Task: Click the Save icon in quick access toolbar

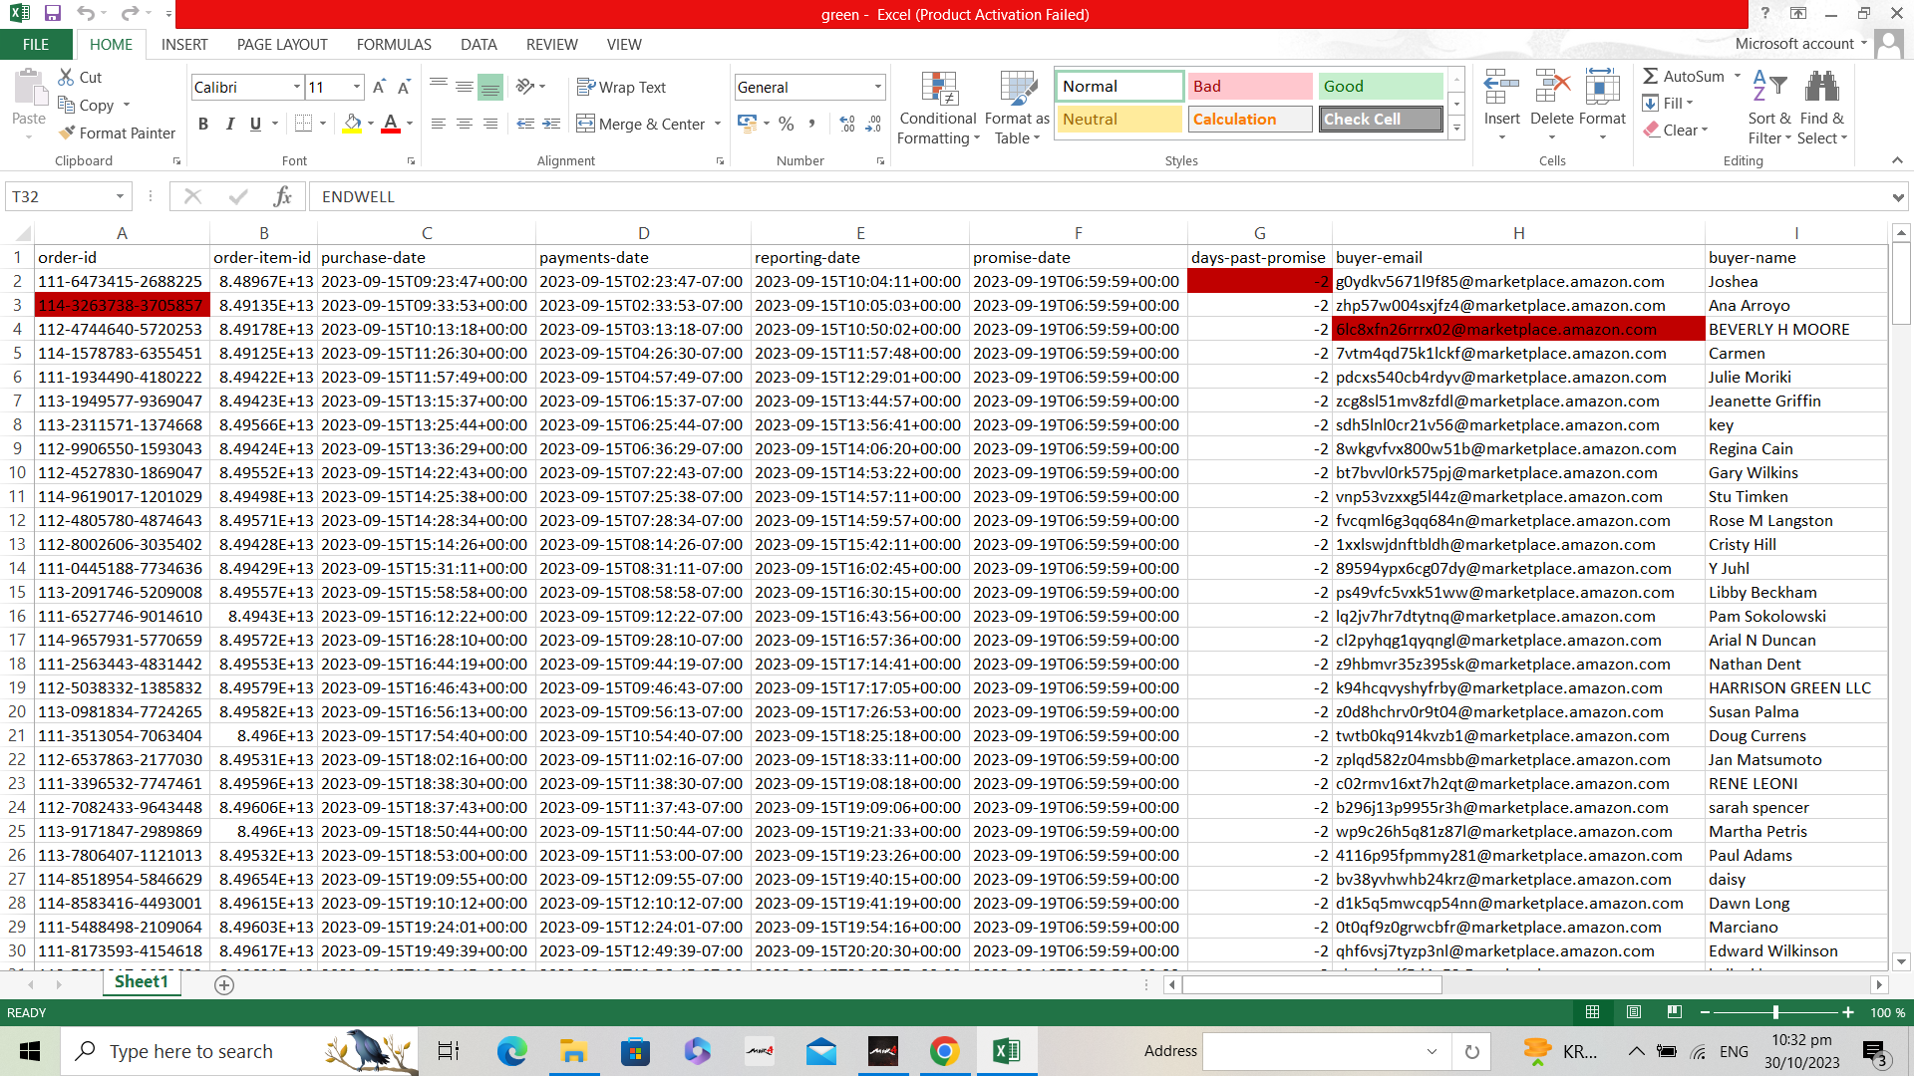Action: coord(53,14)
